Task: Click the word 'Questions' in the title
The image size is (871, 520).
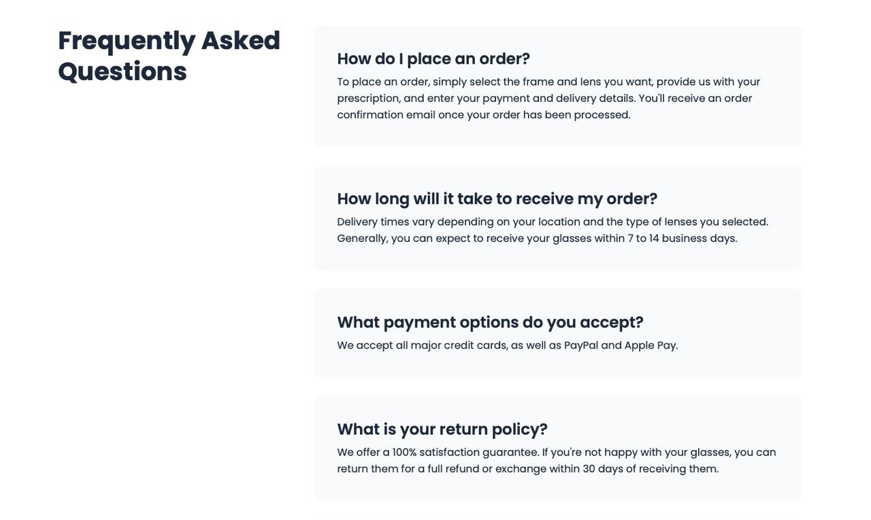Action: coord(122,72)
